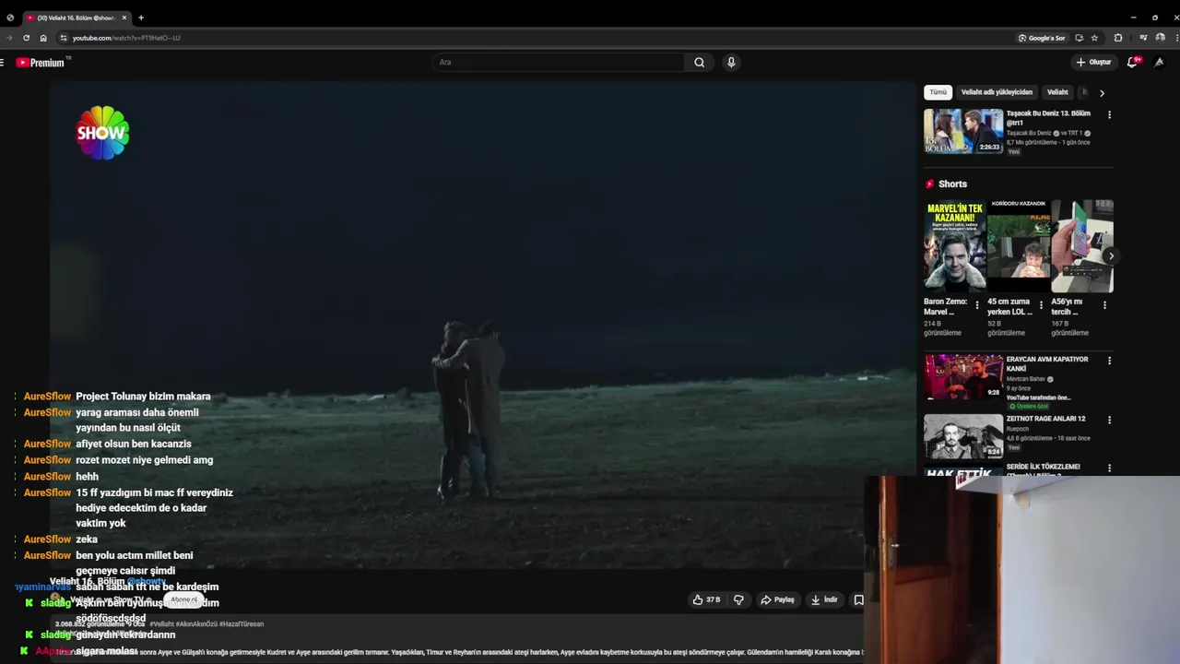Open YouTube notifications bell
This screenshot has width=1180, height=664.
tap(1132, 63)
